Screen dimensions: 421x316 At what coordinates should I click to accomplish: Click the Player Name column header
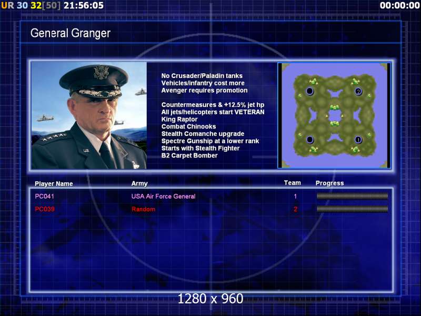[54, 184]
